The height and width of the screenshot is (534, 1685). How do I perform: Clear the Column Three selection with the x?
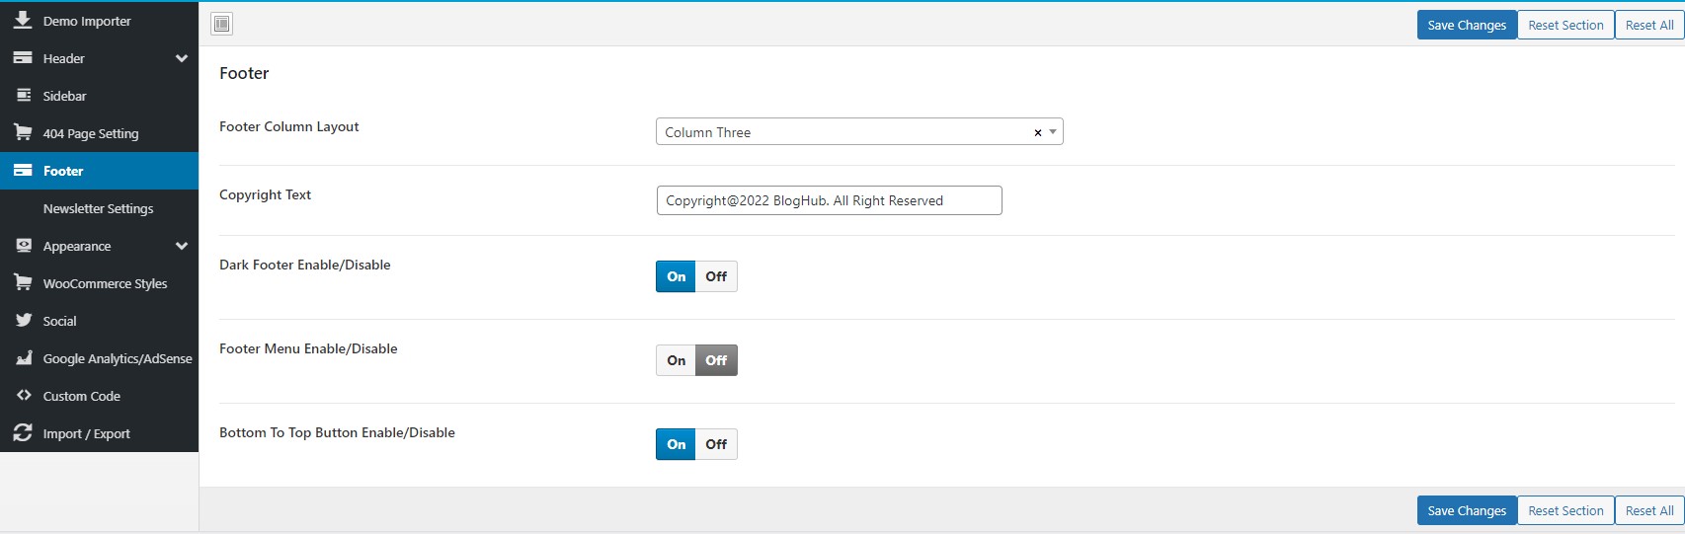point(1038,132)
